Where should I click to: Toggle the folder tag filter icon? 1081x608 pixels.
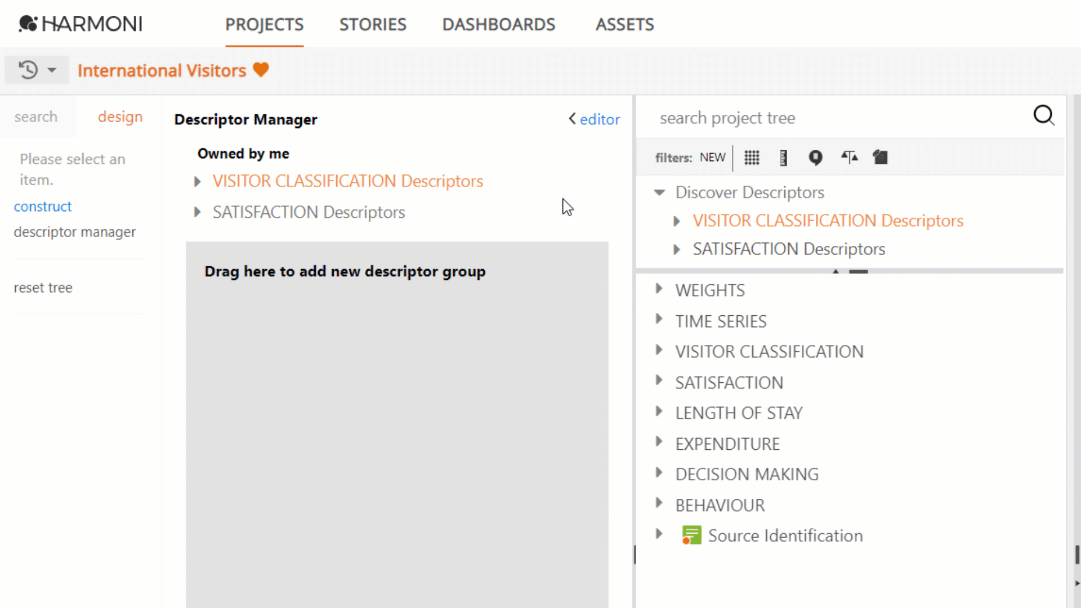click(x=881, y=157)
